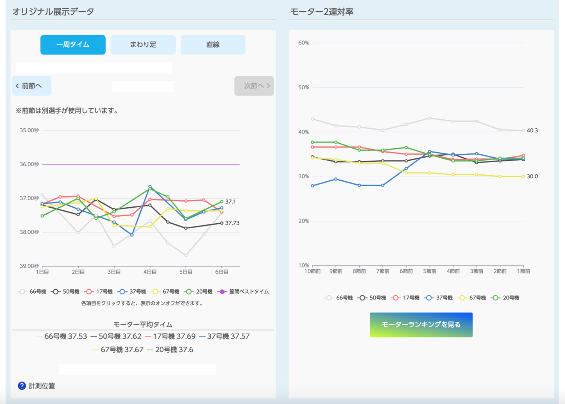Click the 37.1 end label on lap chart
The width and height of the screenshot is (565, 404).
[230, 202]
